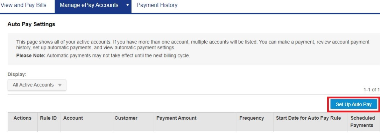Image resolution: width=381 pixels, height=133 pixels.
Task: Open the View and Pay Bills tab
Action: click(x=23, y=5)
